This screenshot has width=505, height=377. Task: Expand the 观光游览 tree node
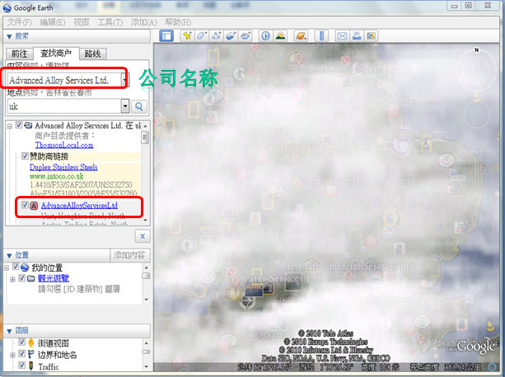pos(12,279)
